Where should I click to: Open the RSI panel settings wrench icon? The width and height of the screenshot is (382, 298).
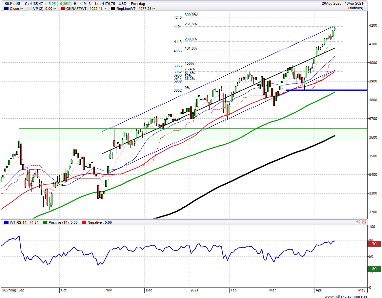tap(358, 222)
